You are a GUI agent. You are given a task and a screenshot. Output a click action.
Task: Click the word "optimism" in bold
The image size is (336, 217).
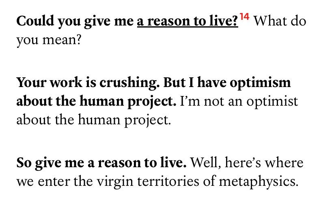[x=261, y=83]
